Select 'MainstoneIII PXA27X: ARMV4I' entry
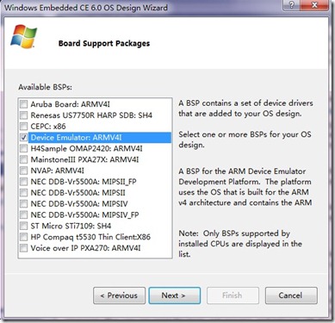 coord(84,159)
